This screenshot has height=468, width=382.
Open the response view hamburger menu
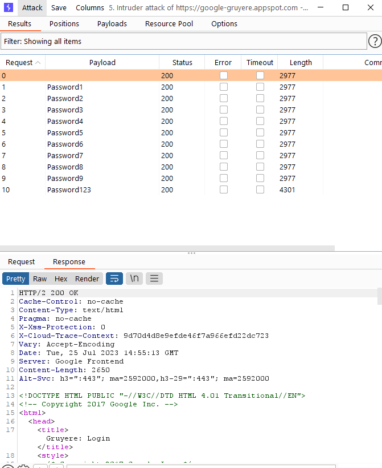(x=154, y=279)
